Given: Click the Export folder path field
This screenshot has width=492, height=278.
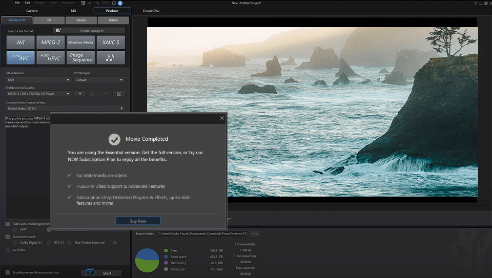Looking at the screenshot, I should coord(202,233).
